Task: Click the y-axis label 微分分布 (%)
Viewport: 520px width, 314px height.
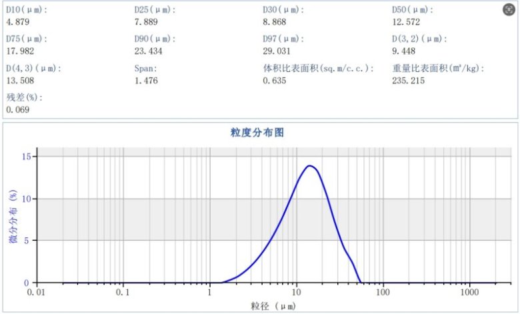Action: 13,217
